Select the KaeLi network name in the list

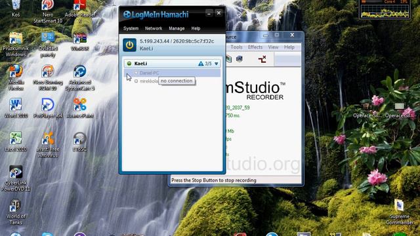140,64
